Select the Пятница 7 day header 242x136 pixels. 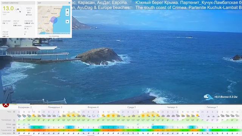(212, 107)
